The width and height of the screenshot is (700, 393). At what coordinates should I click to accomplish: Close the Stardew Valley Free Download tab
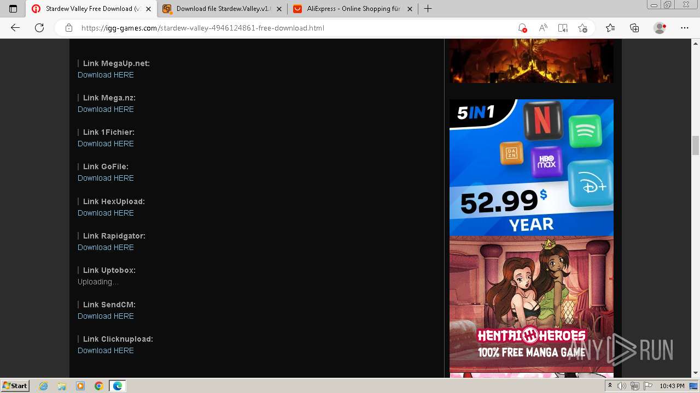[x=148, y=9]
